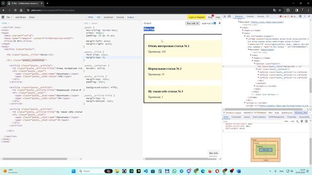Open the rendering emulations icon in Styles
The width and height of the screenshot is (312, 175).
[302, 121]
